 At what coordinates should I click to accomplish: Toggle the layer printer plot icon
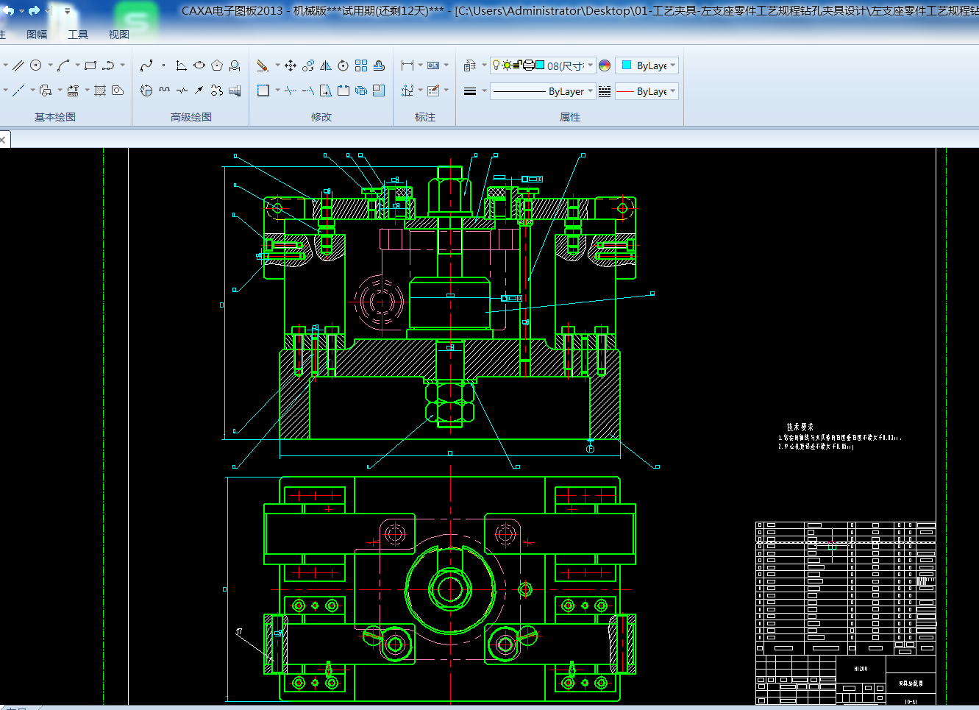tap(528, 65)
